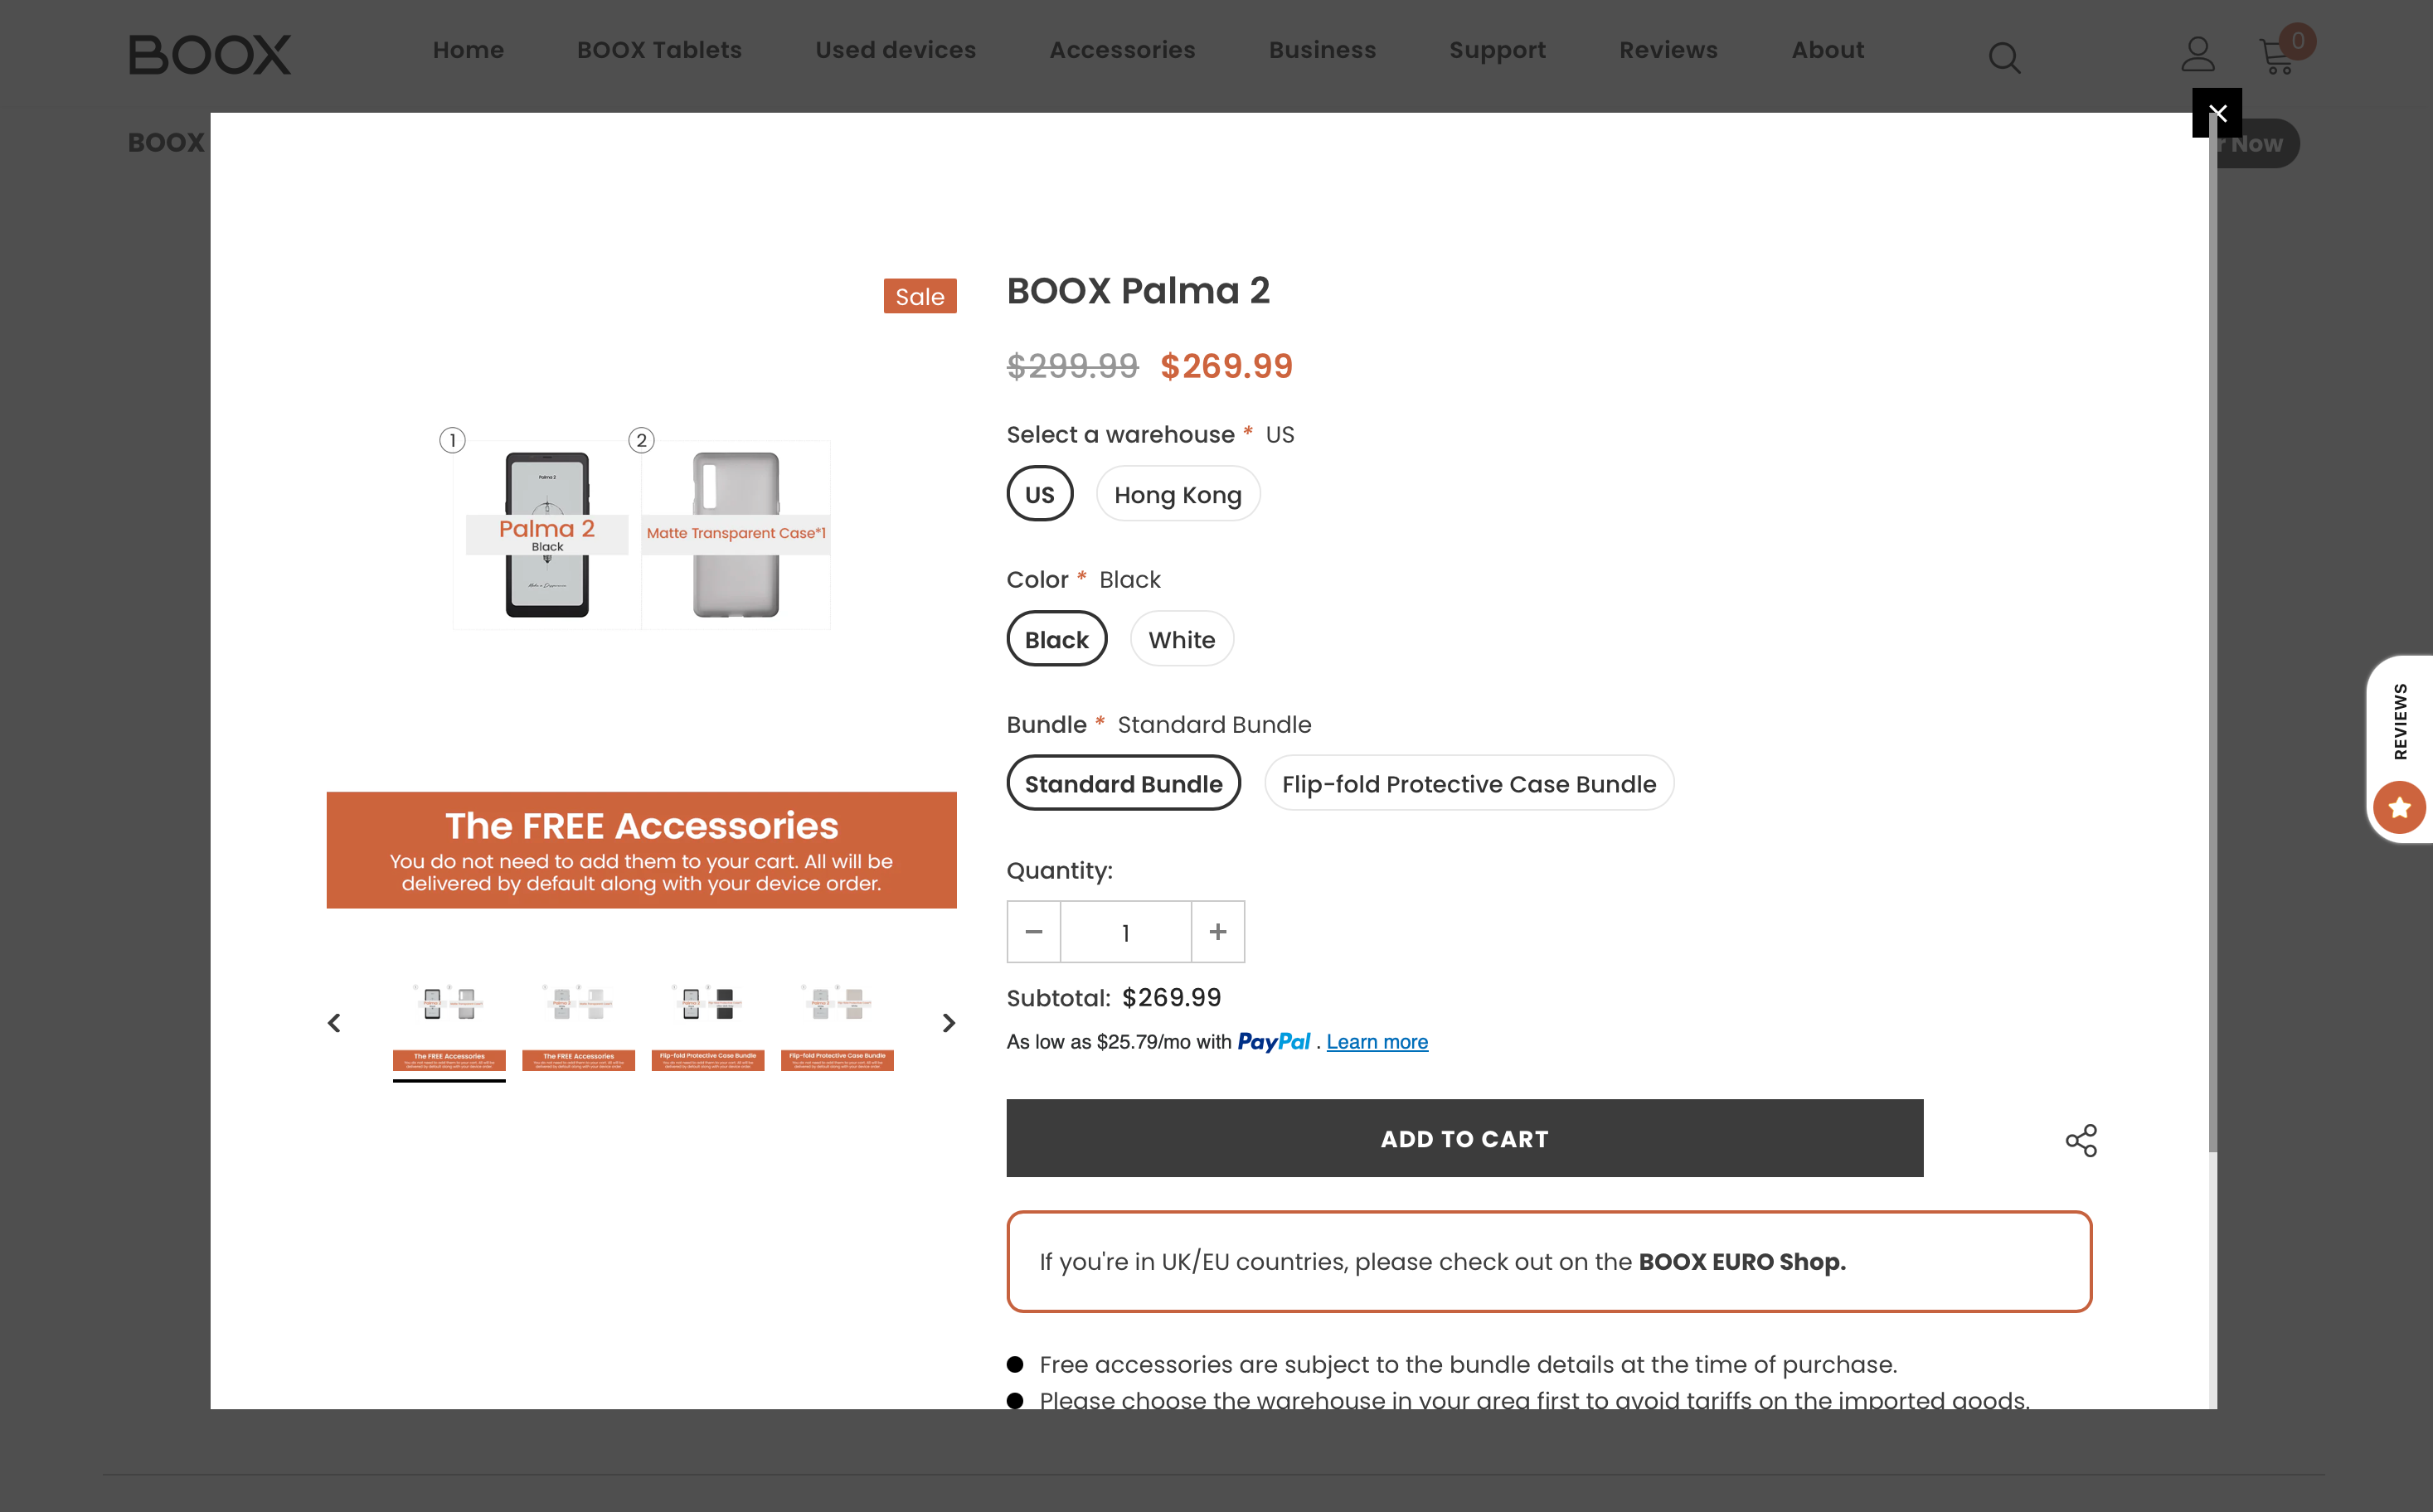Open the Used devices menu
Image resolution: width=2433 pixels, height=1512 pixels.
tap(896, 50)
